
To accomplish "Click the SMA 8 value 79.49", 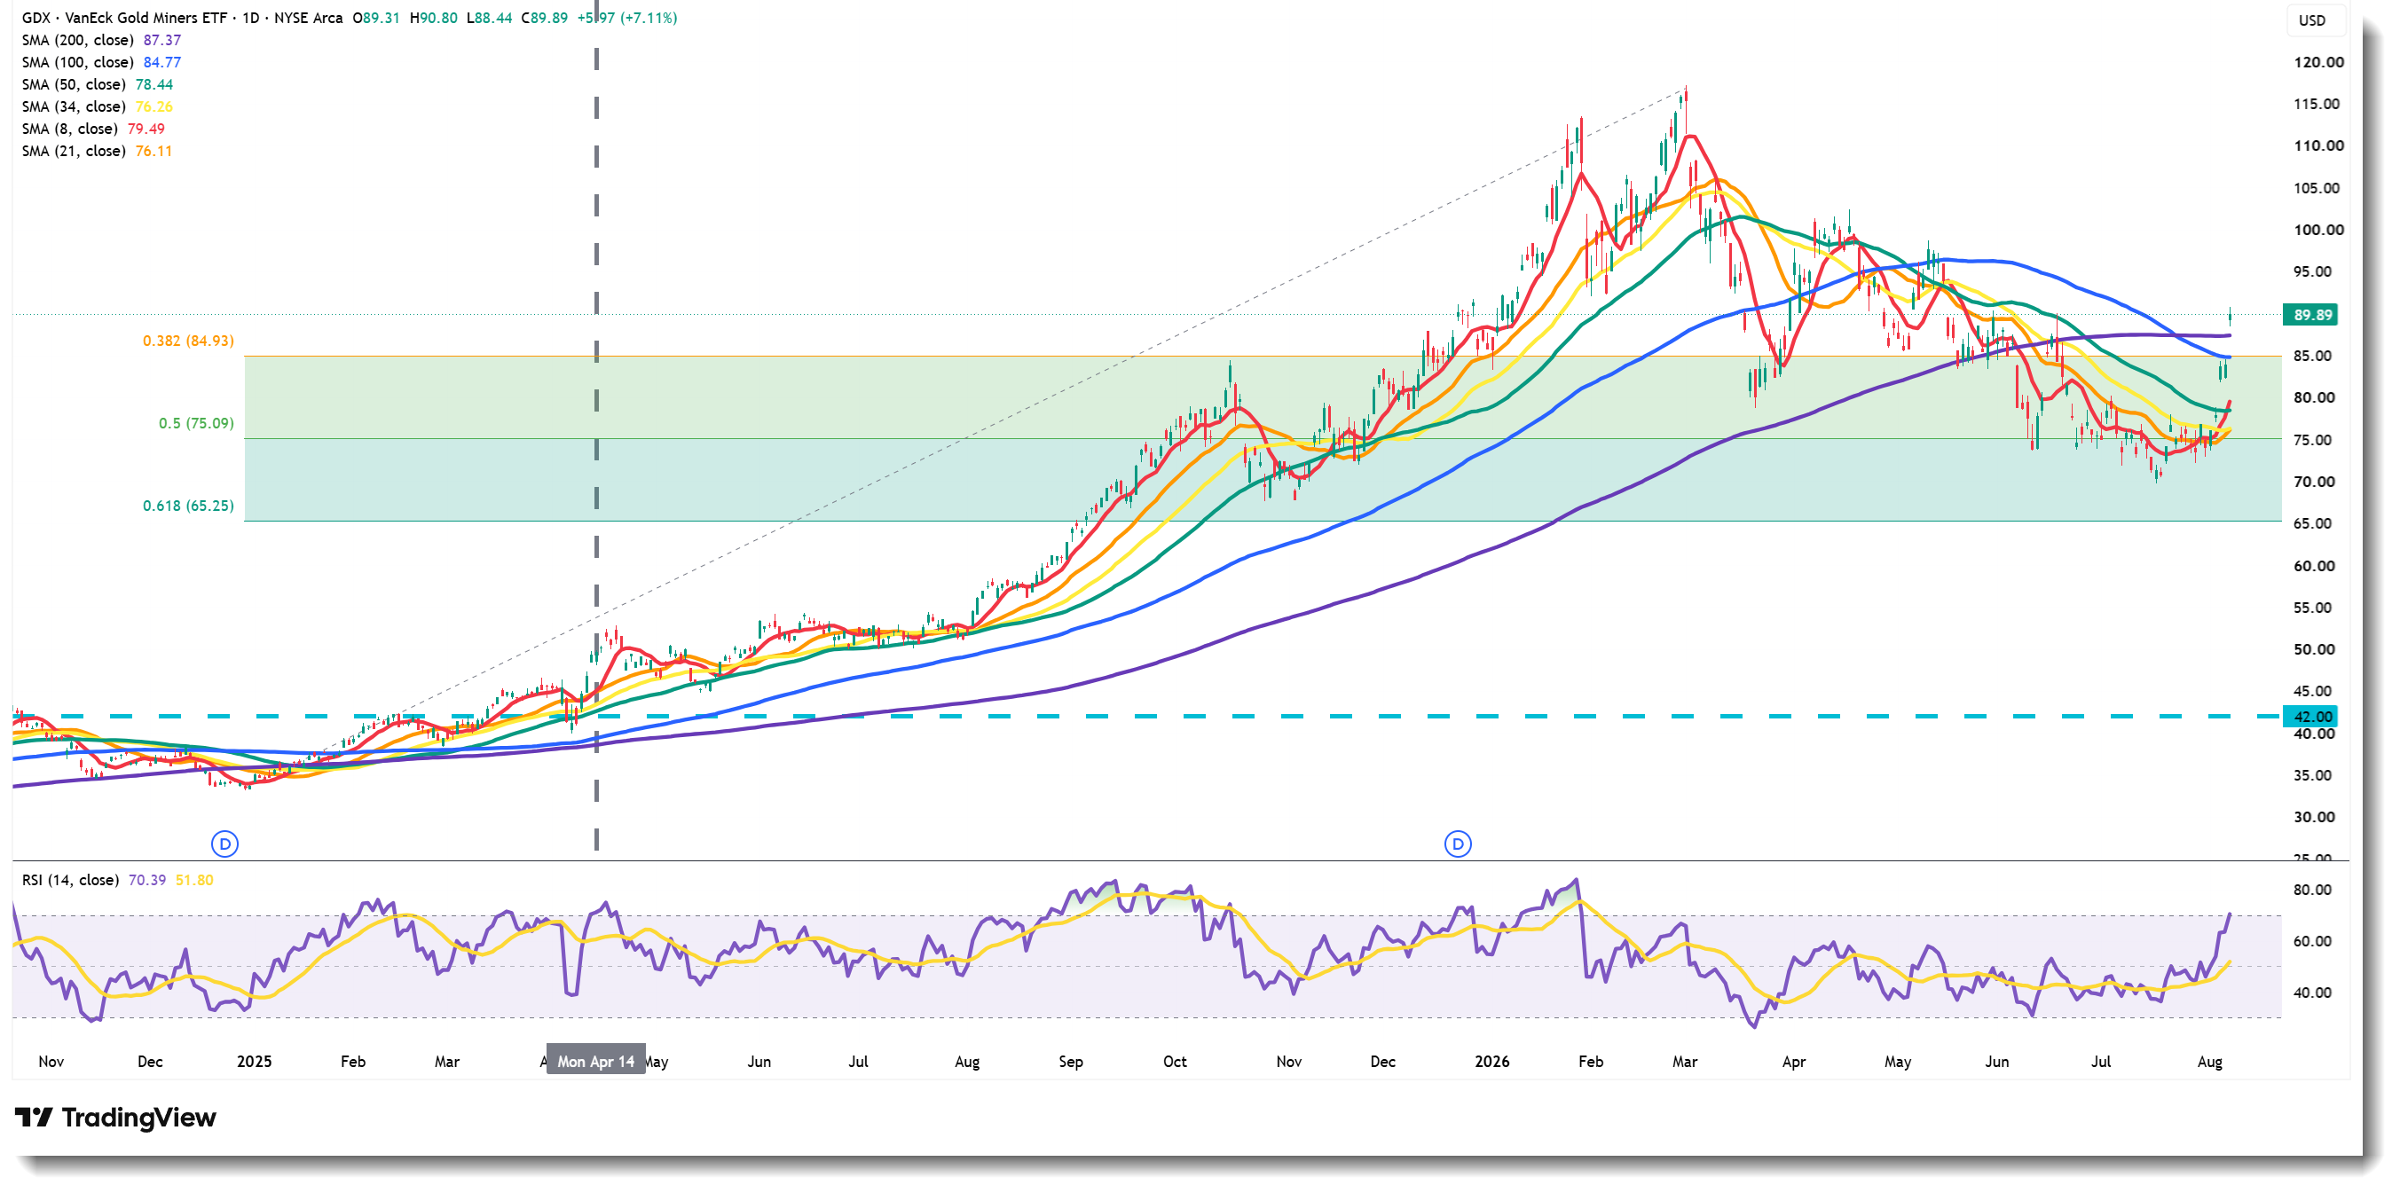I will pyautogui.click(x=146, y=130).
